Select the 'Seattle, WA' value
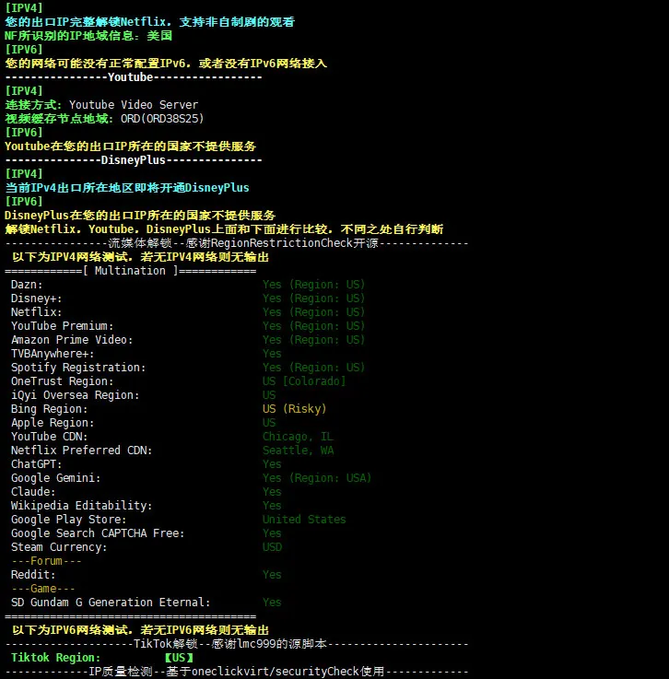 coord(298,451)
